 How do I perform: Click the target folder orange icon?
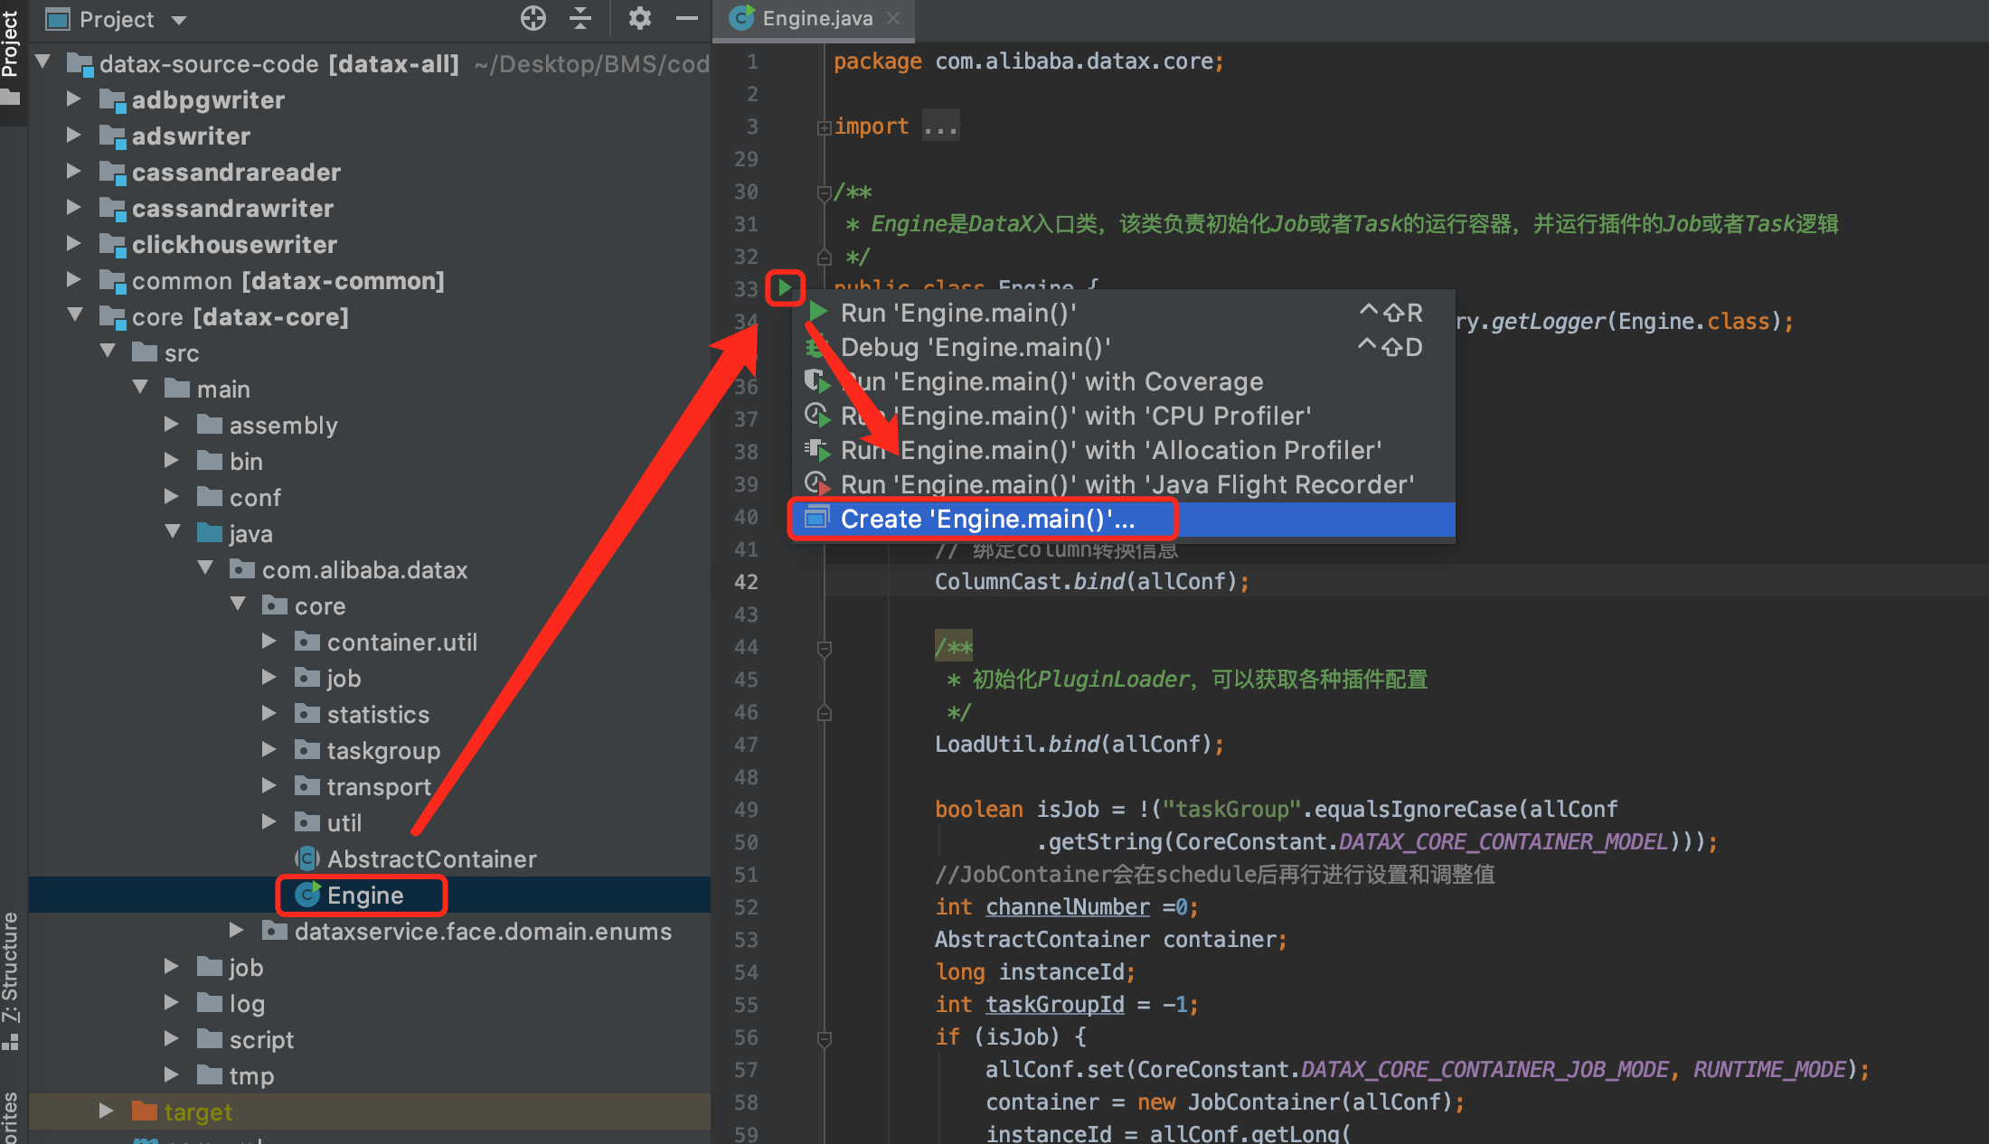[x=145, y=1111]
